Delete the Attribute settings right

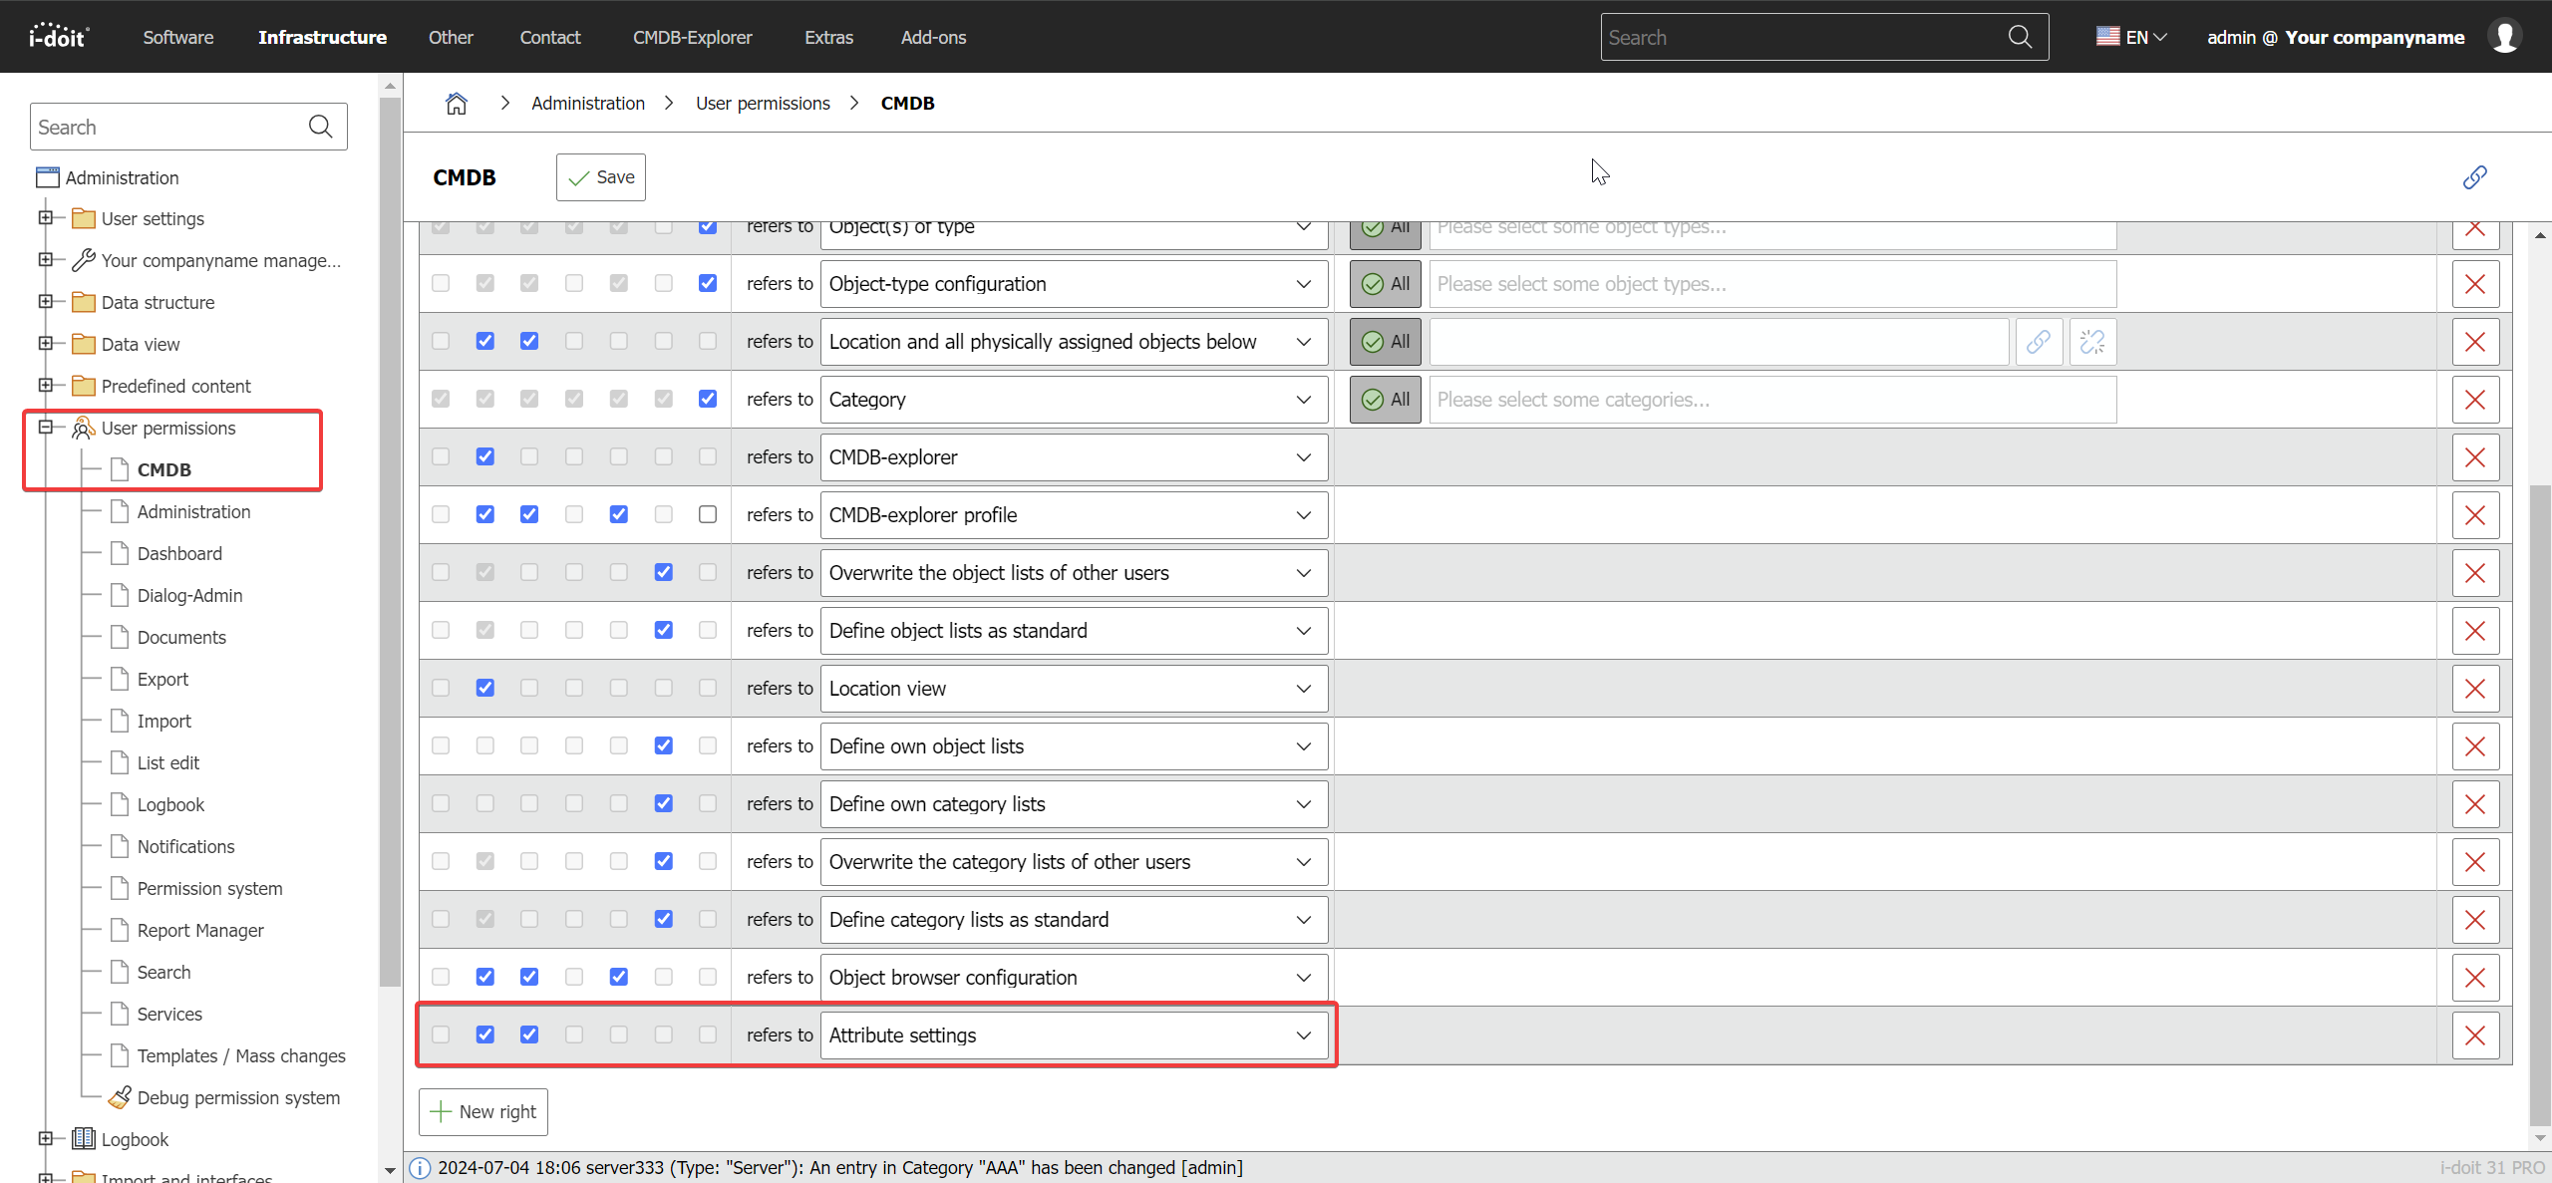pos(2475,1035)
